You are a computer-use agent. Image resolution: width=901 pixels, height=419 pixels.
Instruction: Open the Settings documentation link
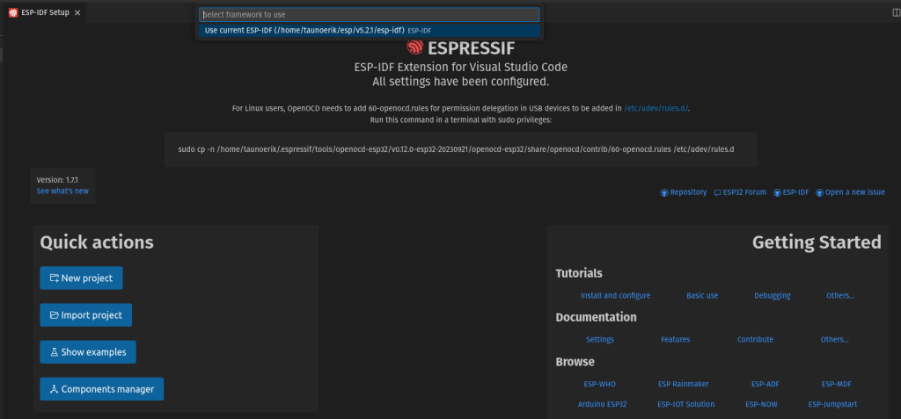point(599,339)
